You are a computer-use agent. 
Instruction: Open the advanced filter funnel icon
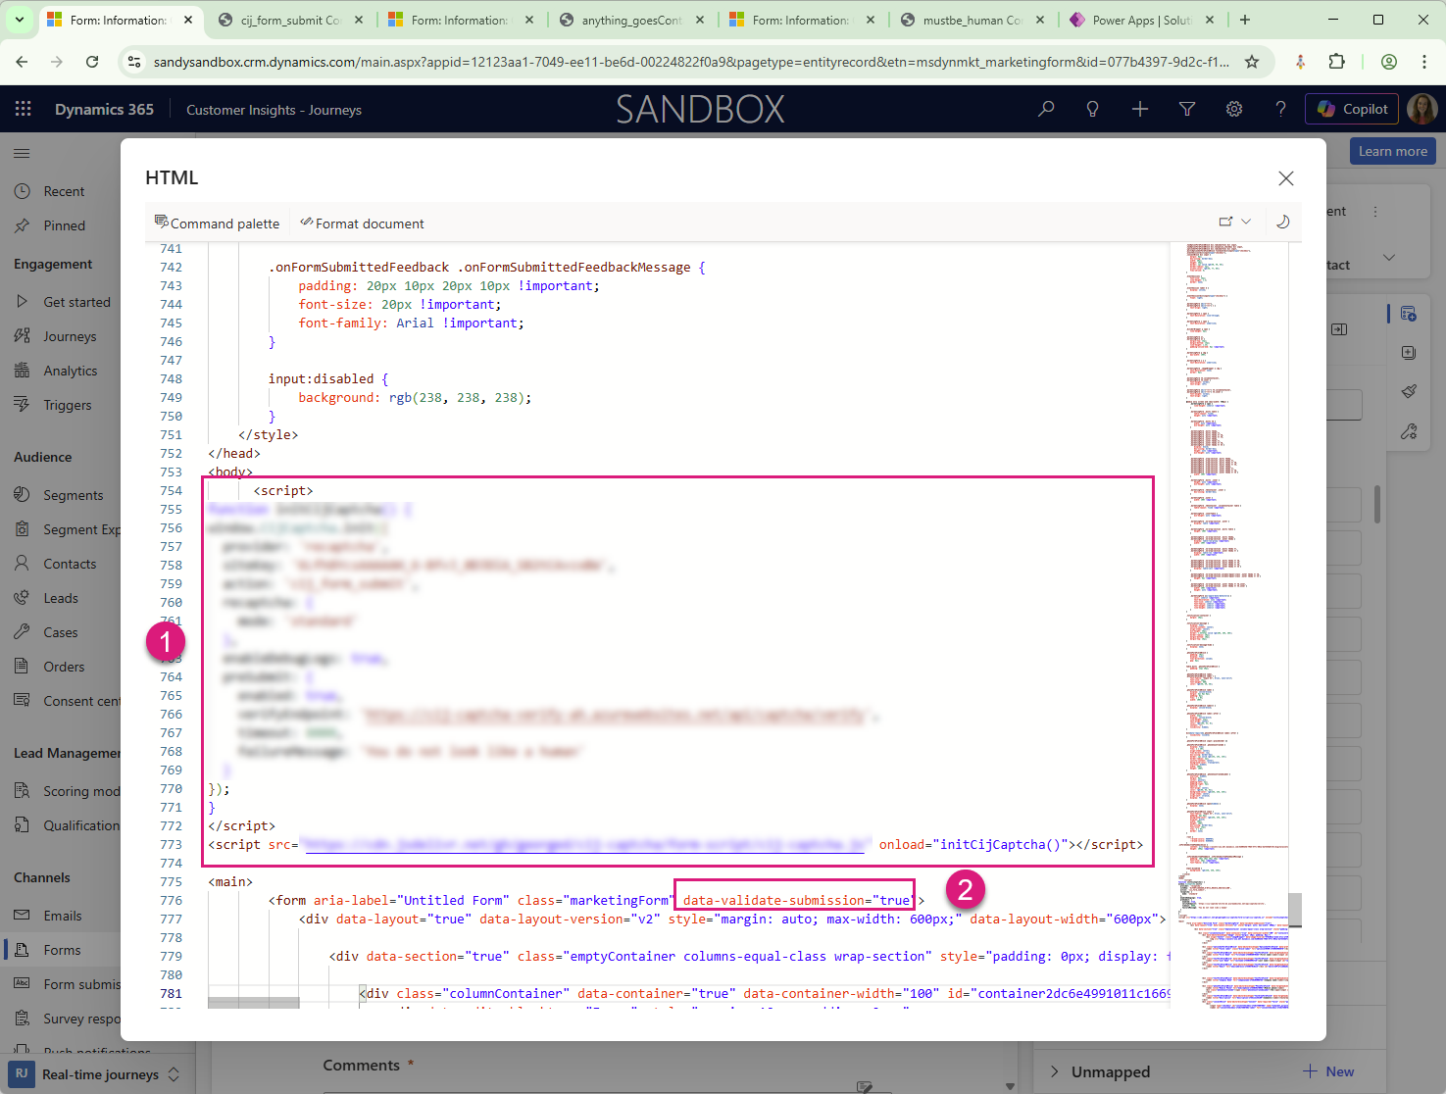coord(1187,109)
